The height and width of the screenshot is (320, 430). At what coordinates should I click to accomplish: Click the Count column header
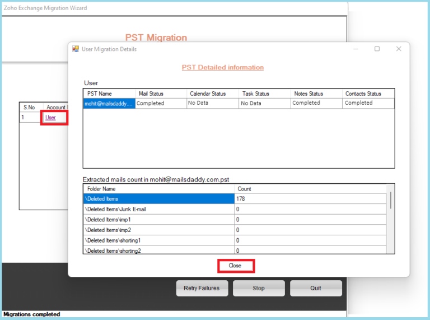click(x=310, y=189)
